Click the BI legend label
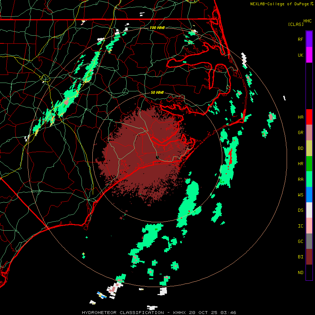Image resolution: width=315 pixels, height=315 pixels. coord(300,257)
